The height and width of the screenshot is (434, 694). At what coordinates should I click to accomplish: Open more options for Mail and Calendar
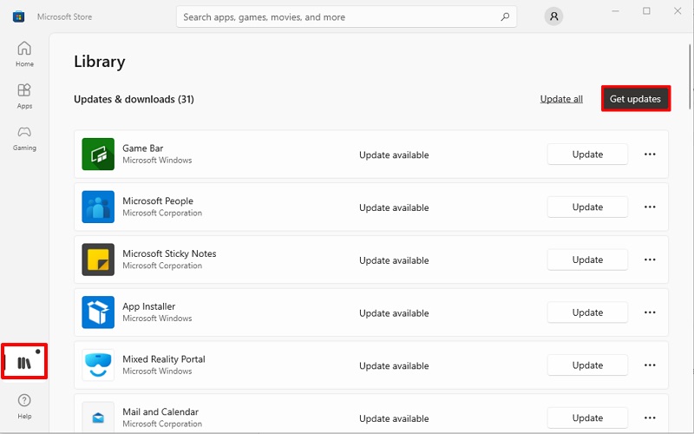(x=650, y=418)
